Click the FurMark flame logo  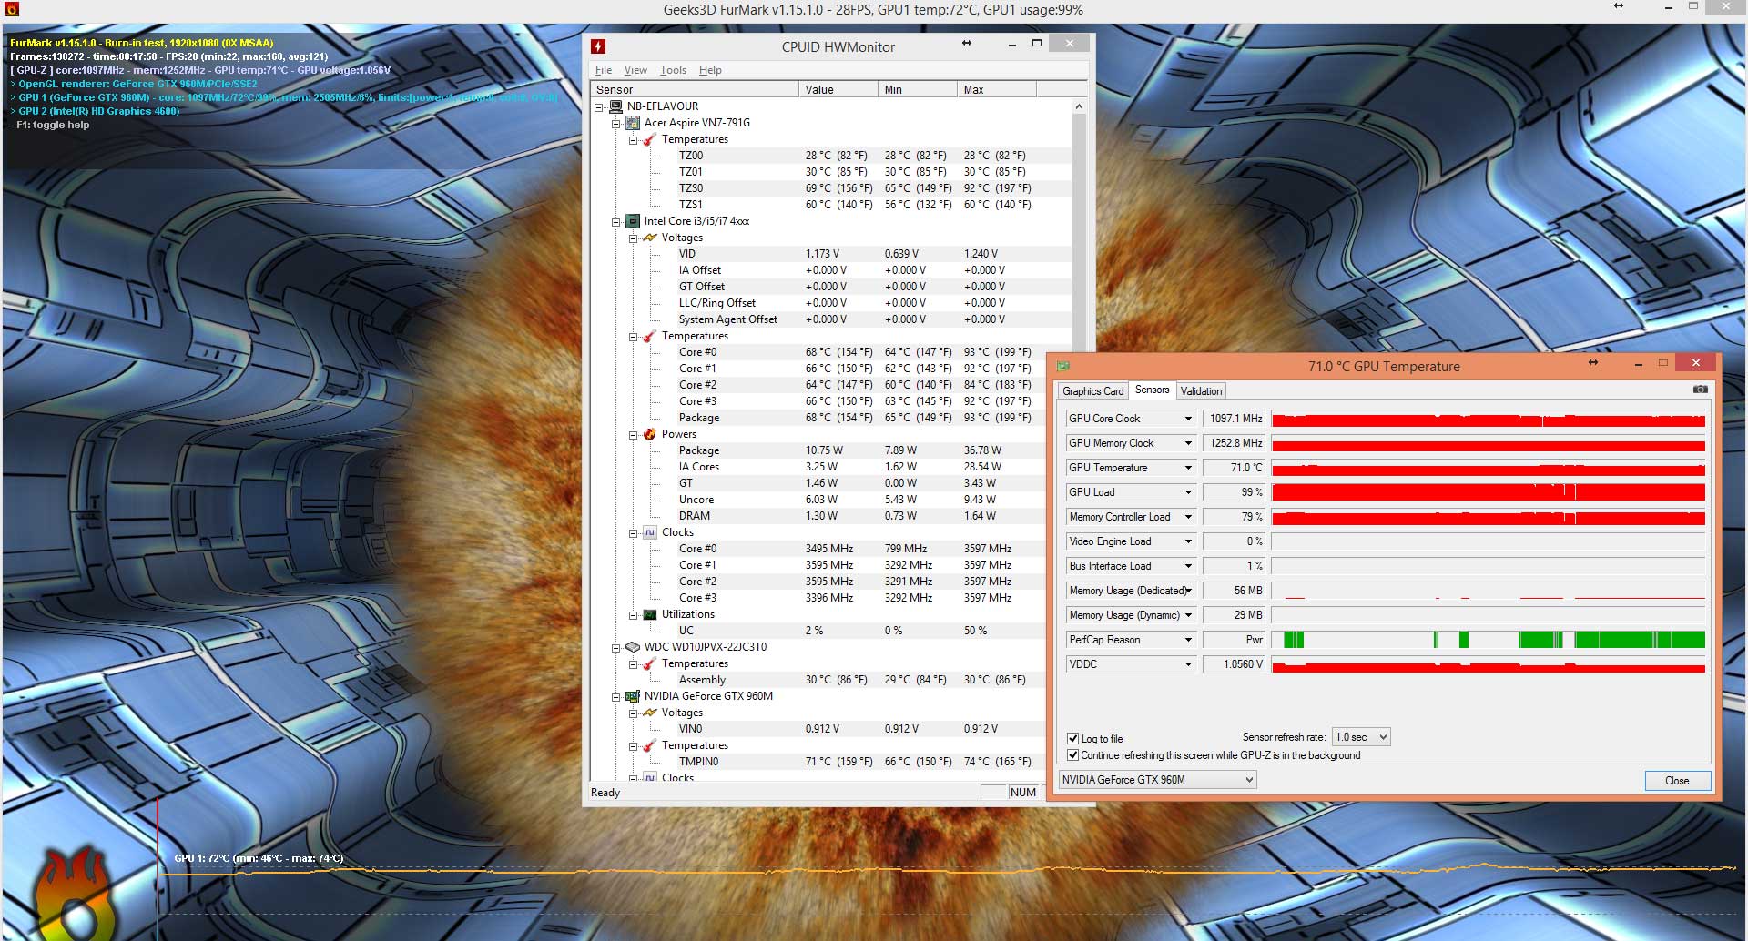(x=73, y=894)
